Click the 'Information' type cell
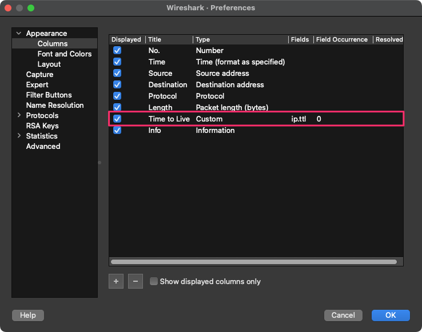 click(x=215, y=130)
